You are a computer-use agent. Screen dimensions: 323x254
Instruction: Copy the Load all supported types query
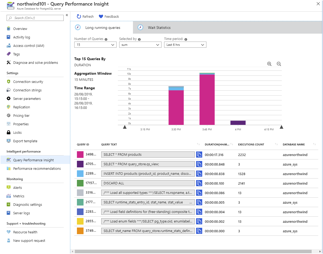pos(199,193)
